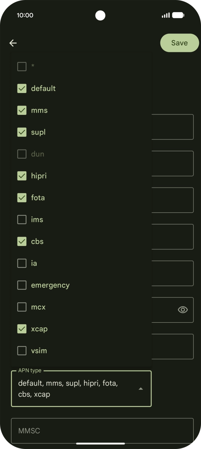The width and height of the screenshot is (201, 449).
Task: Check the vsim APN type
Action: coord(22,351)
